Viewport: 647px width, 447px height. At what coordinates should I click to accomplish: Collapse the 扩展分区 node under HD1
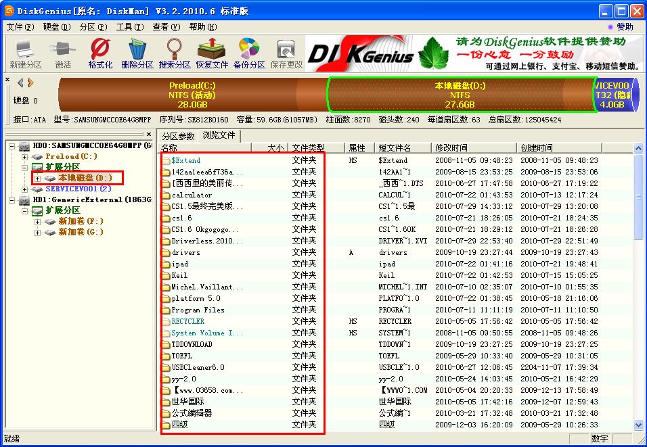pyautogui.click(x=25, y=211)
